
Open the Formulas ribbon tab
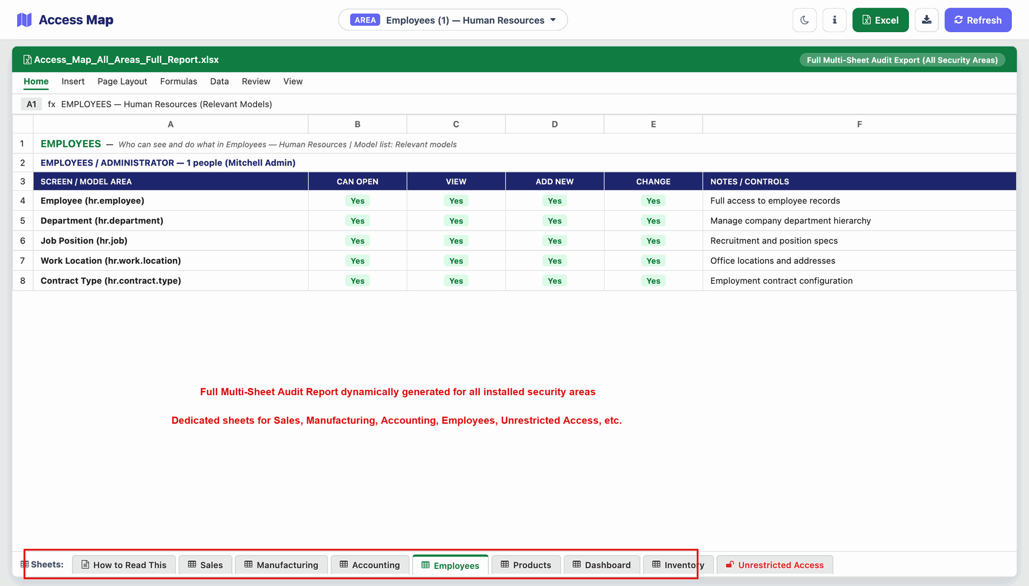pyautogui.click(x=178, y=81)
